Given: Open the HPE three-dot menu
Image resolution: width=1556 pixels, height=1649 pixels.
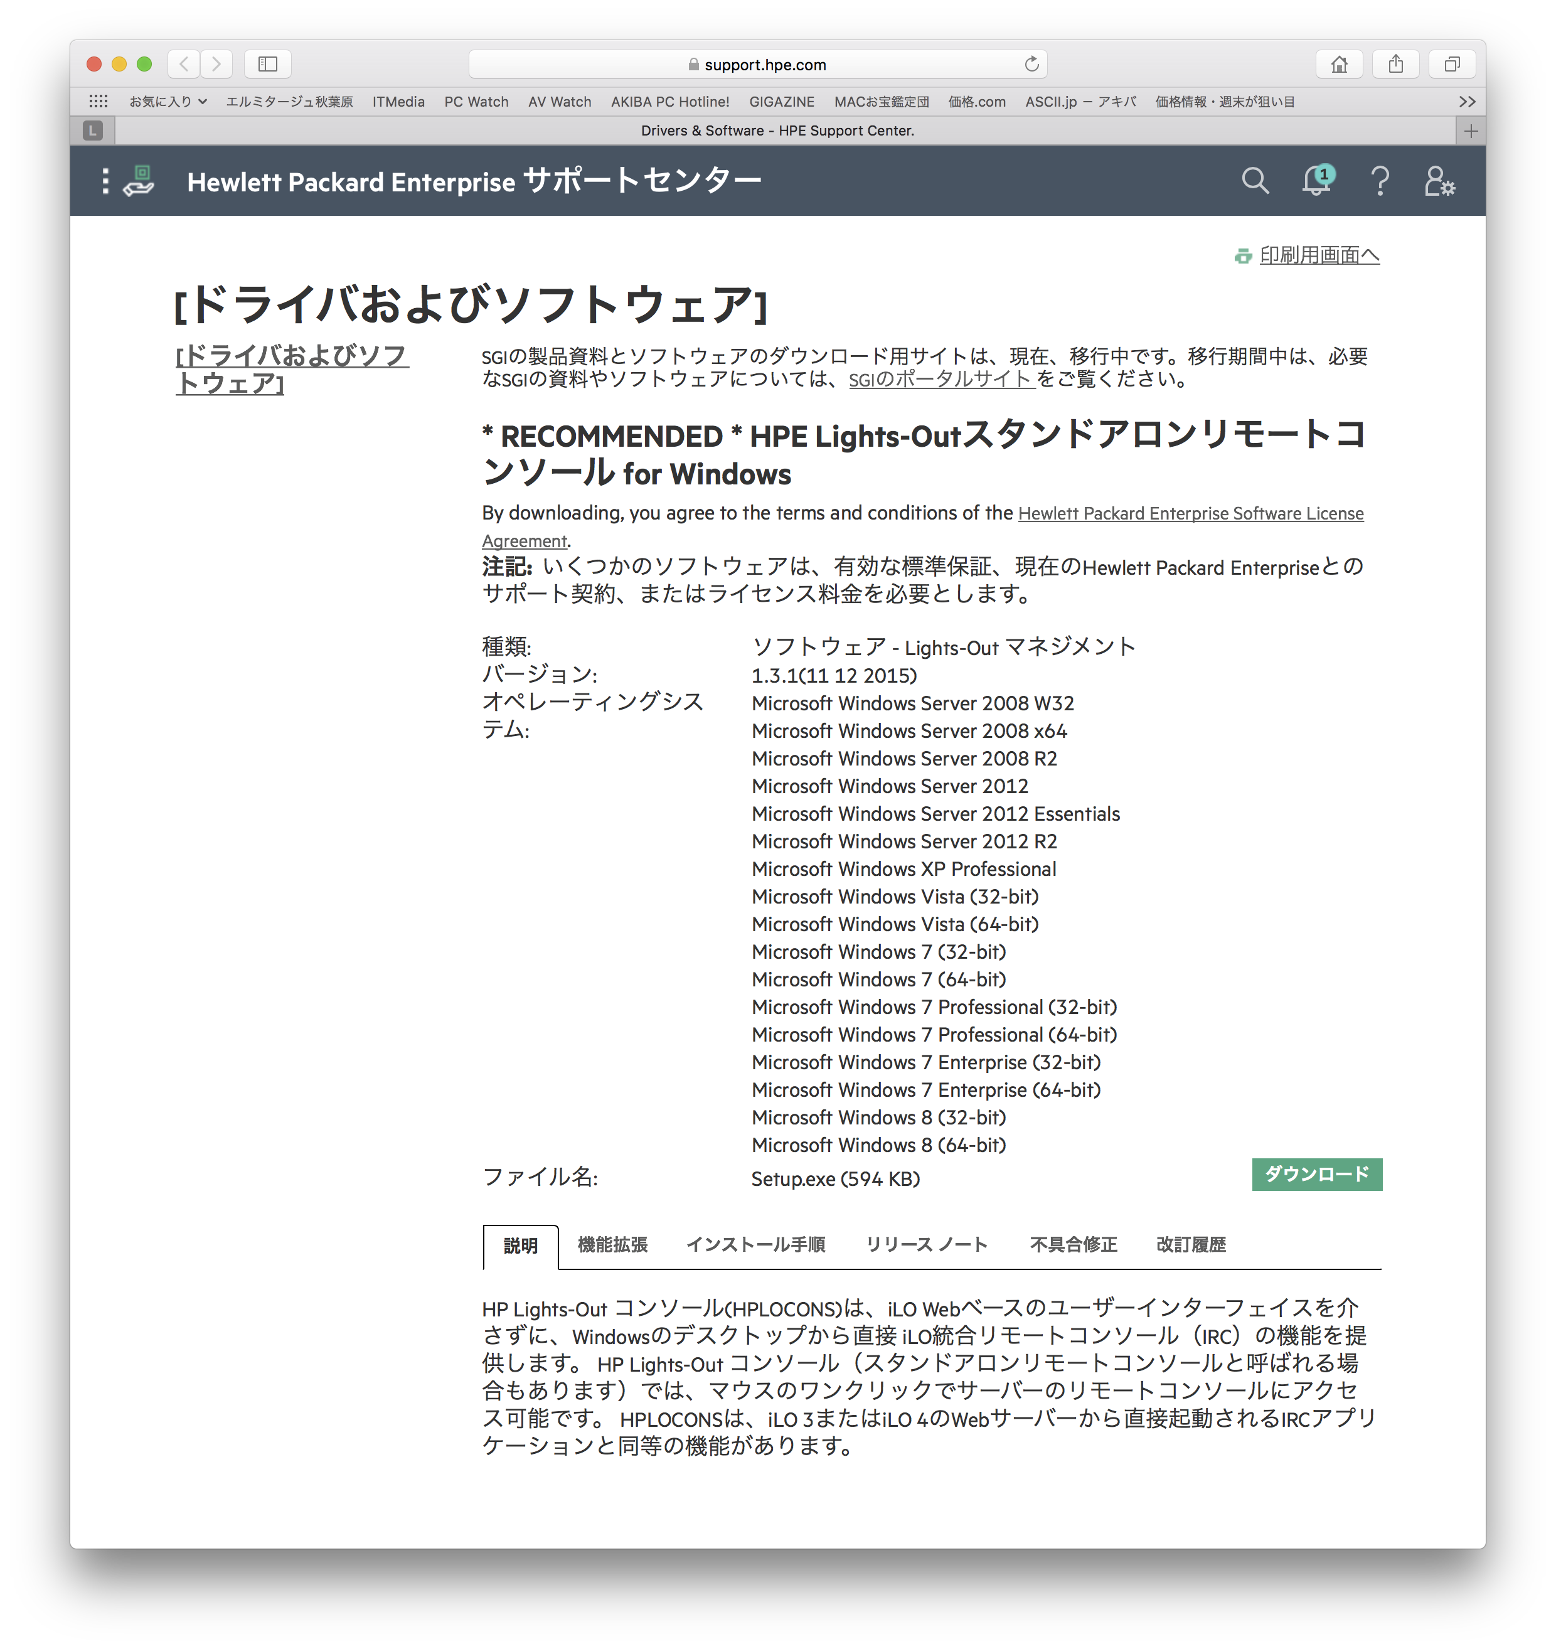Looking at the screenshot, I should pyautogui.click(x=105, y=181).
